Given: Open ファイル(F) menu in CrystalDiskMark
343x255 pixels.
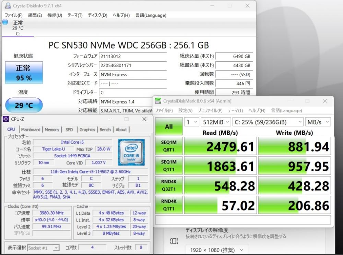Looking at the screenshot, I should point(164,111).
